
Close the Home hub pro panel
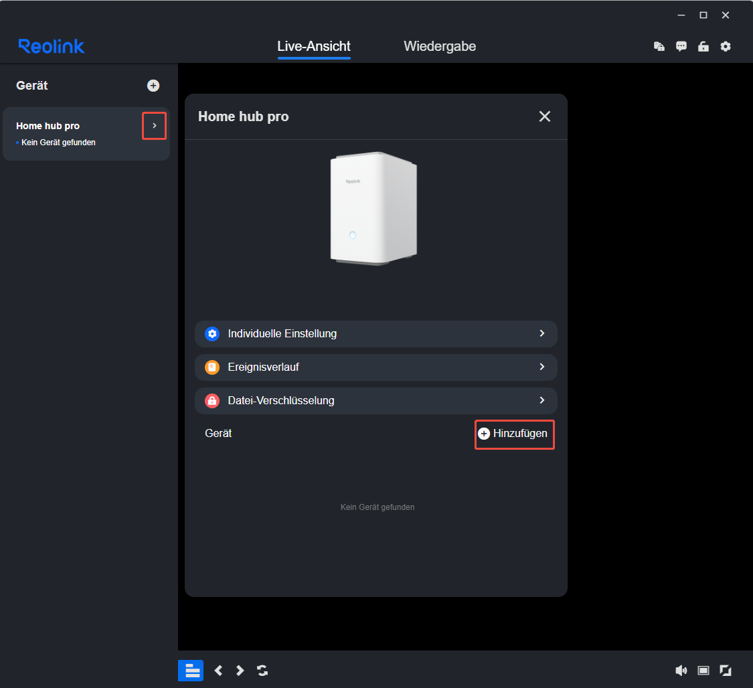pos(545,116)
